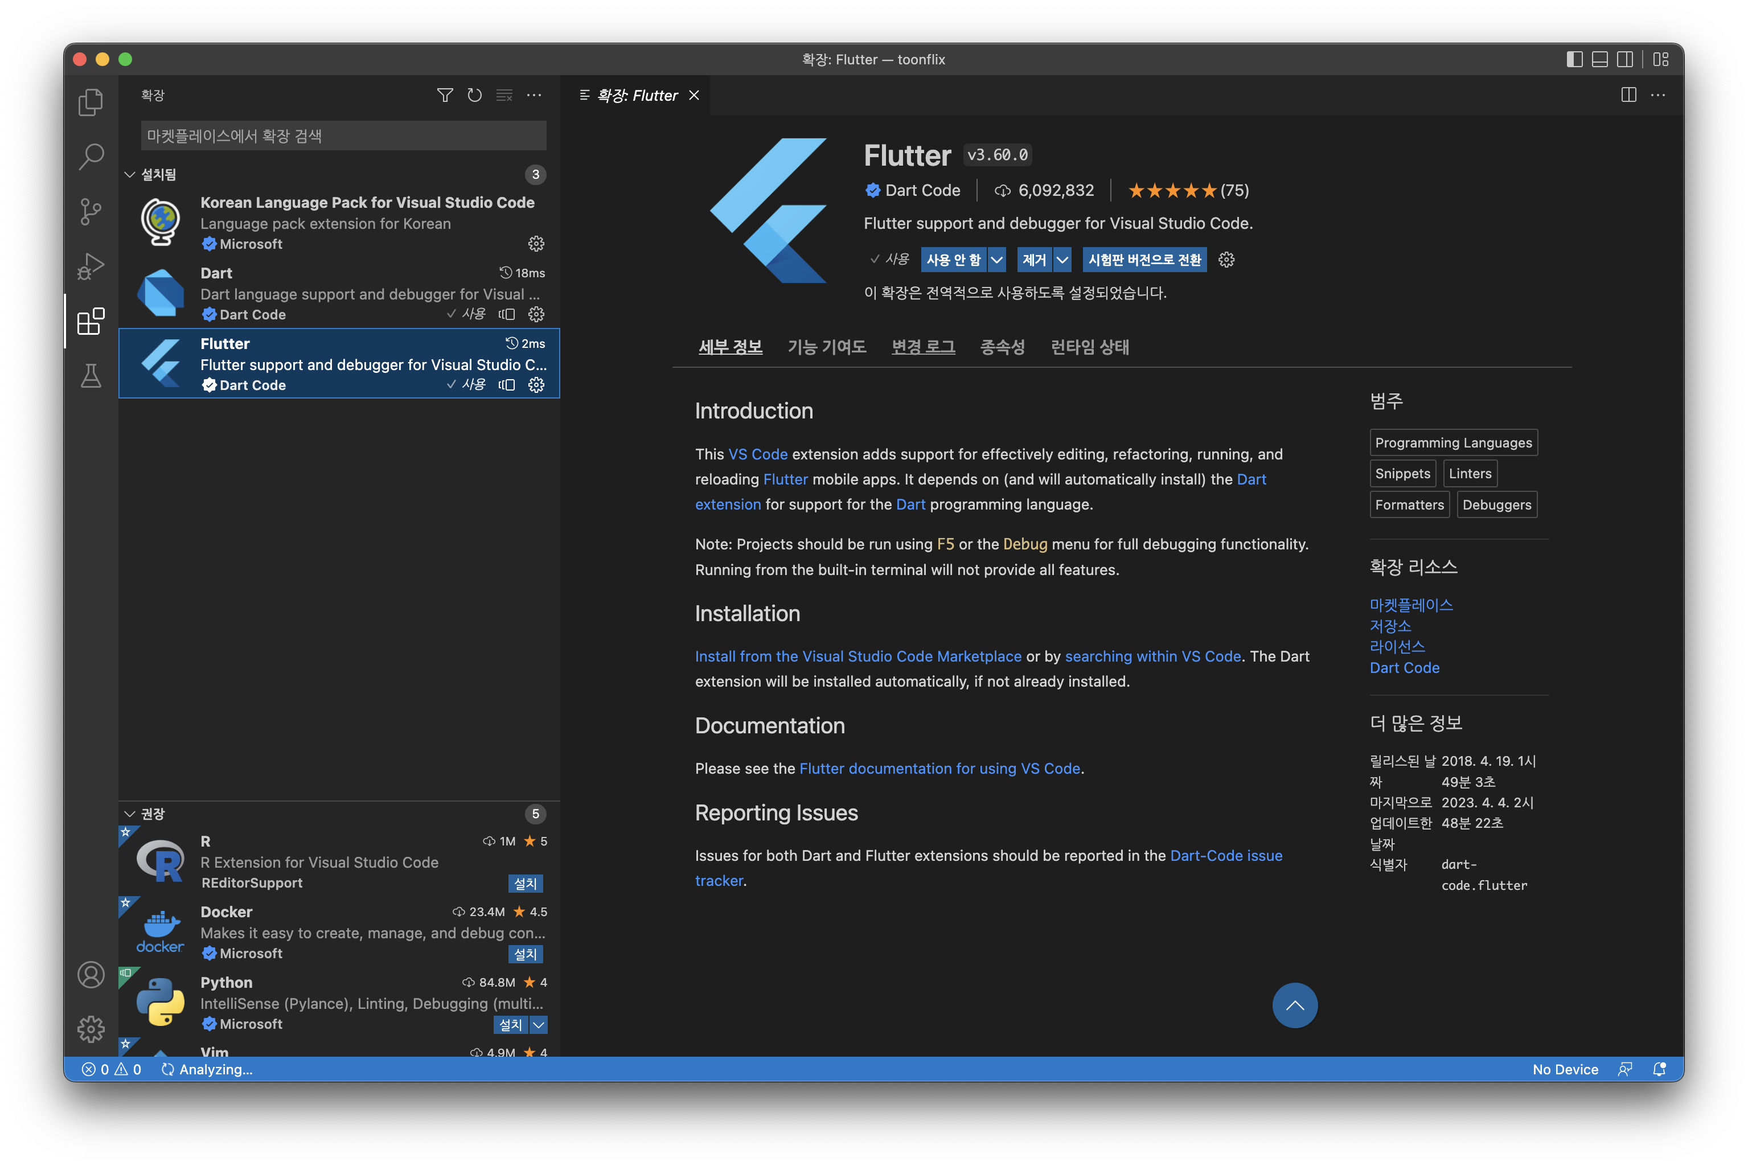The width and height of the screenshot is (1748, 1166).
Task: Click No Device in status bar
Action: (1565, 1069)
